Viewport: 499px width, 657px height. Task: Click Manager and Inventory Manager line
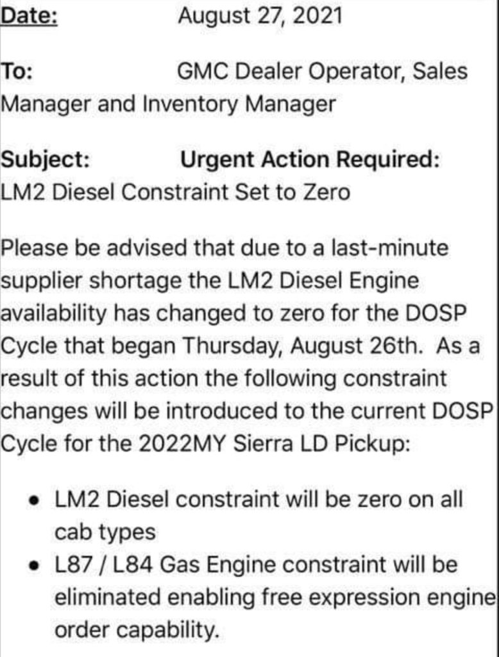[168, 105]
